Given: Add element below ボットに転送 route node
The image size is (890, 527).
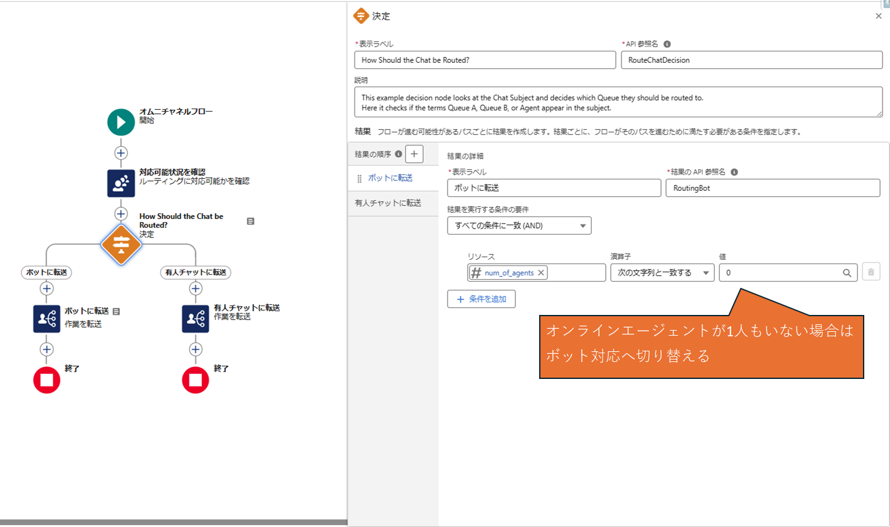Looking at the screenshot, I should click(46, 349).
